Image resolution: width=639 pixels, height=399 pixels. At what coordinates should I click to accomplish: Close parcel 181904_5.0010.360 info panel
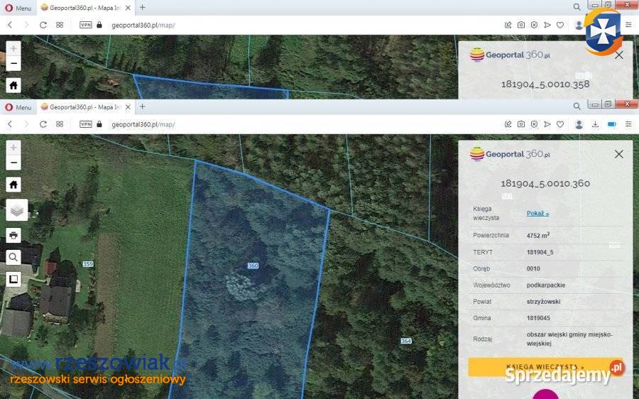pos(618,154)
